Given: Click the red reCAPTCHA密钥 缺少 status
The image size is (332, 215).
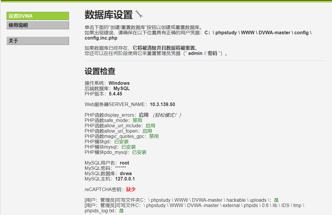Looking at the screenshot, I should (x=131, y=189).
